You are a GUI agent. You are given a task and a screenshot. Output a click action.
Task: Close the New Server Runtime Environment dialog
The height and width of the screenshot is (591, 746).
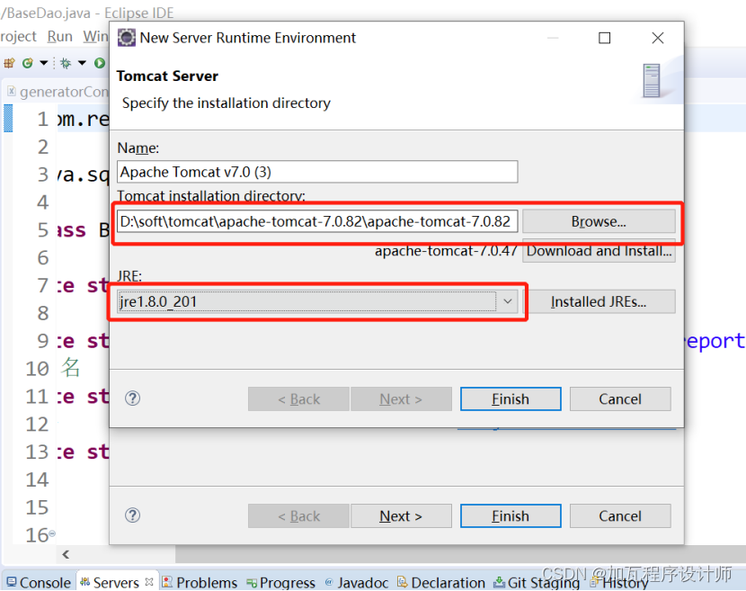pos(658,38)
